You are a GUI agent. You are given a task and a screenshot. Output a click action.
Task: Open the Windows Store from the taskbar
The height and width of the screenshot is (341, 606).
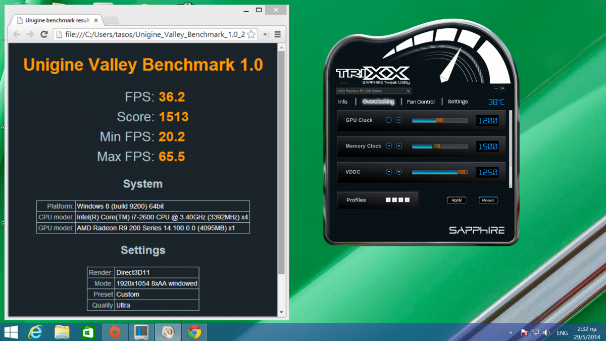coord(88,332)
